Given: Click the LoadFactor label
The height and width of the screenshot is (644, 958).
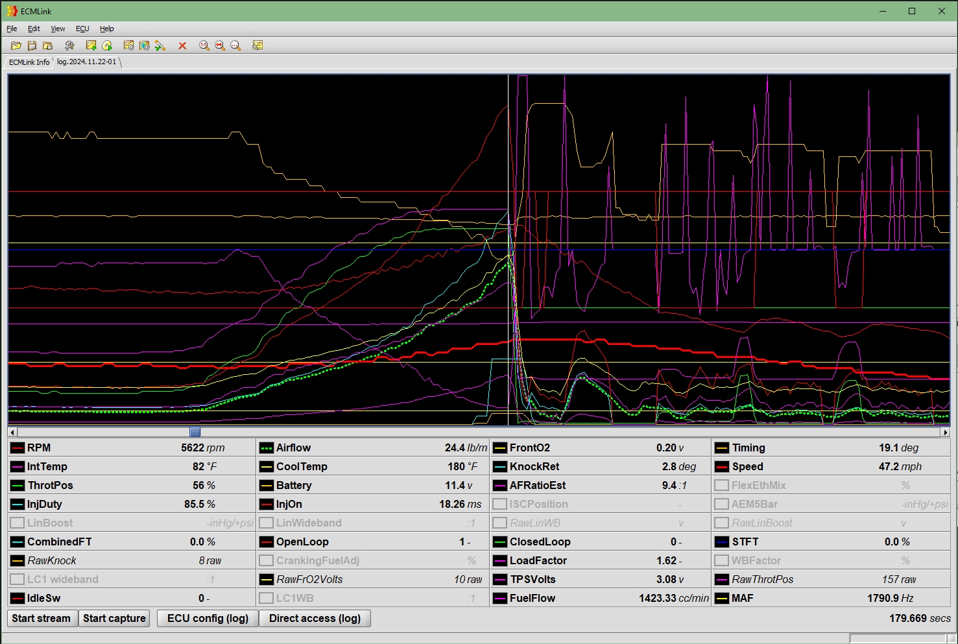Looking at the screenshot, I should (x=538, y=560).
